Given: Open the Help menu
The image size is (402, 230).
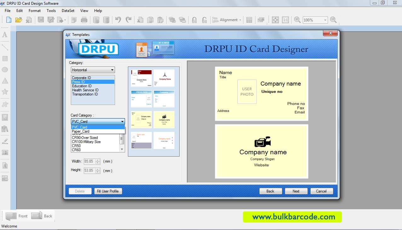Looking at the screenshot, I should click(98, 11).
